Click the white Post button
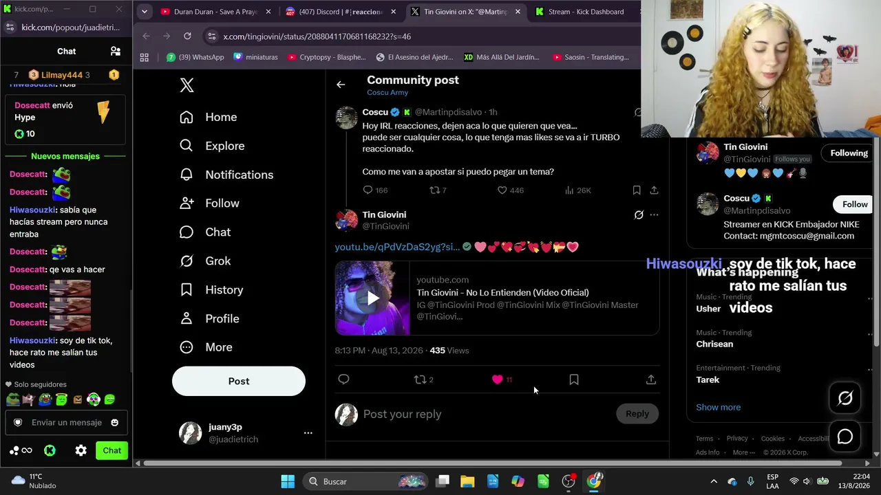 point(239,381)
